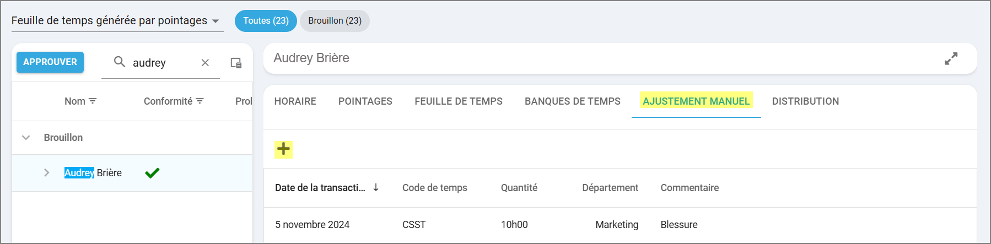Screen dimensions: 991x244
Task: Clear the audrey search text
Action: (205, 63)
